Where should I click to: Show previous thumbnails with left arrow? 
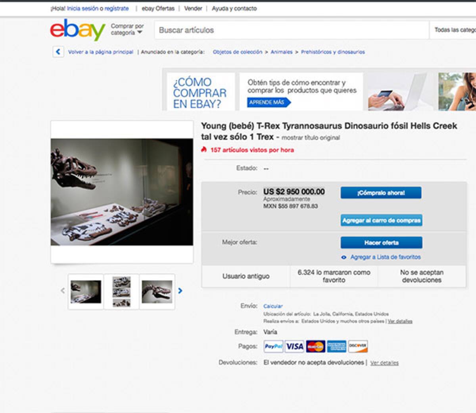pyautogui.click(x=63, y=291)
